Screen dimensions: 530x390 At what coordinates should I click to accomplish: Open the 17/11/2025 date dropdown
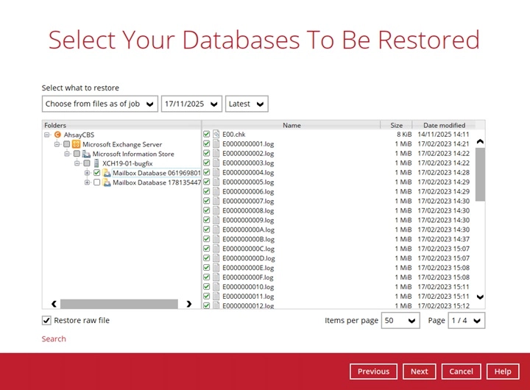[x=191, y=104]
